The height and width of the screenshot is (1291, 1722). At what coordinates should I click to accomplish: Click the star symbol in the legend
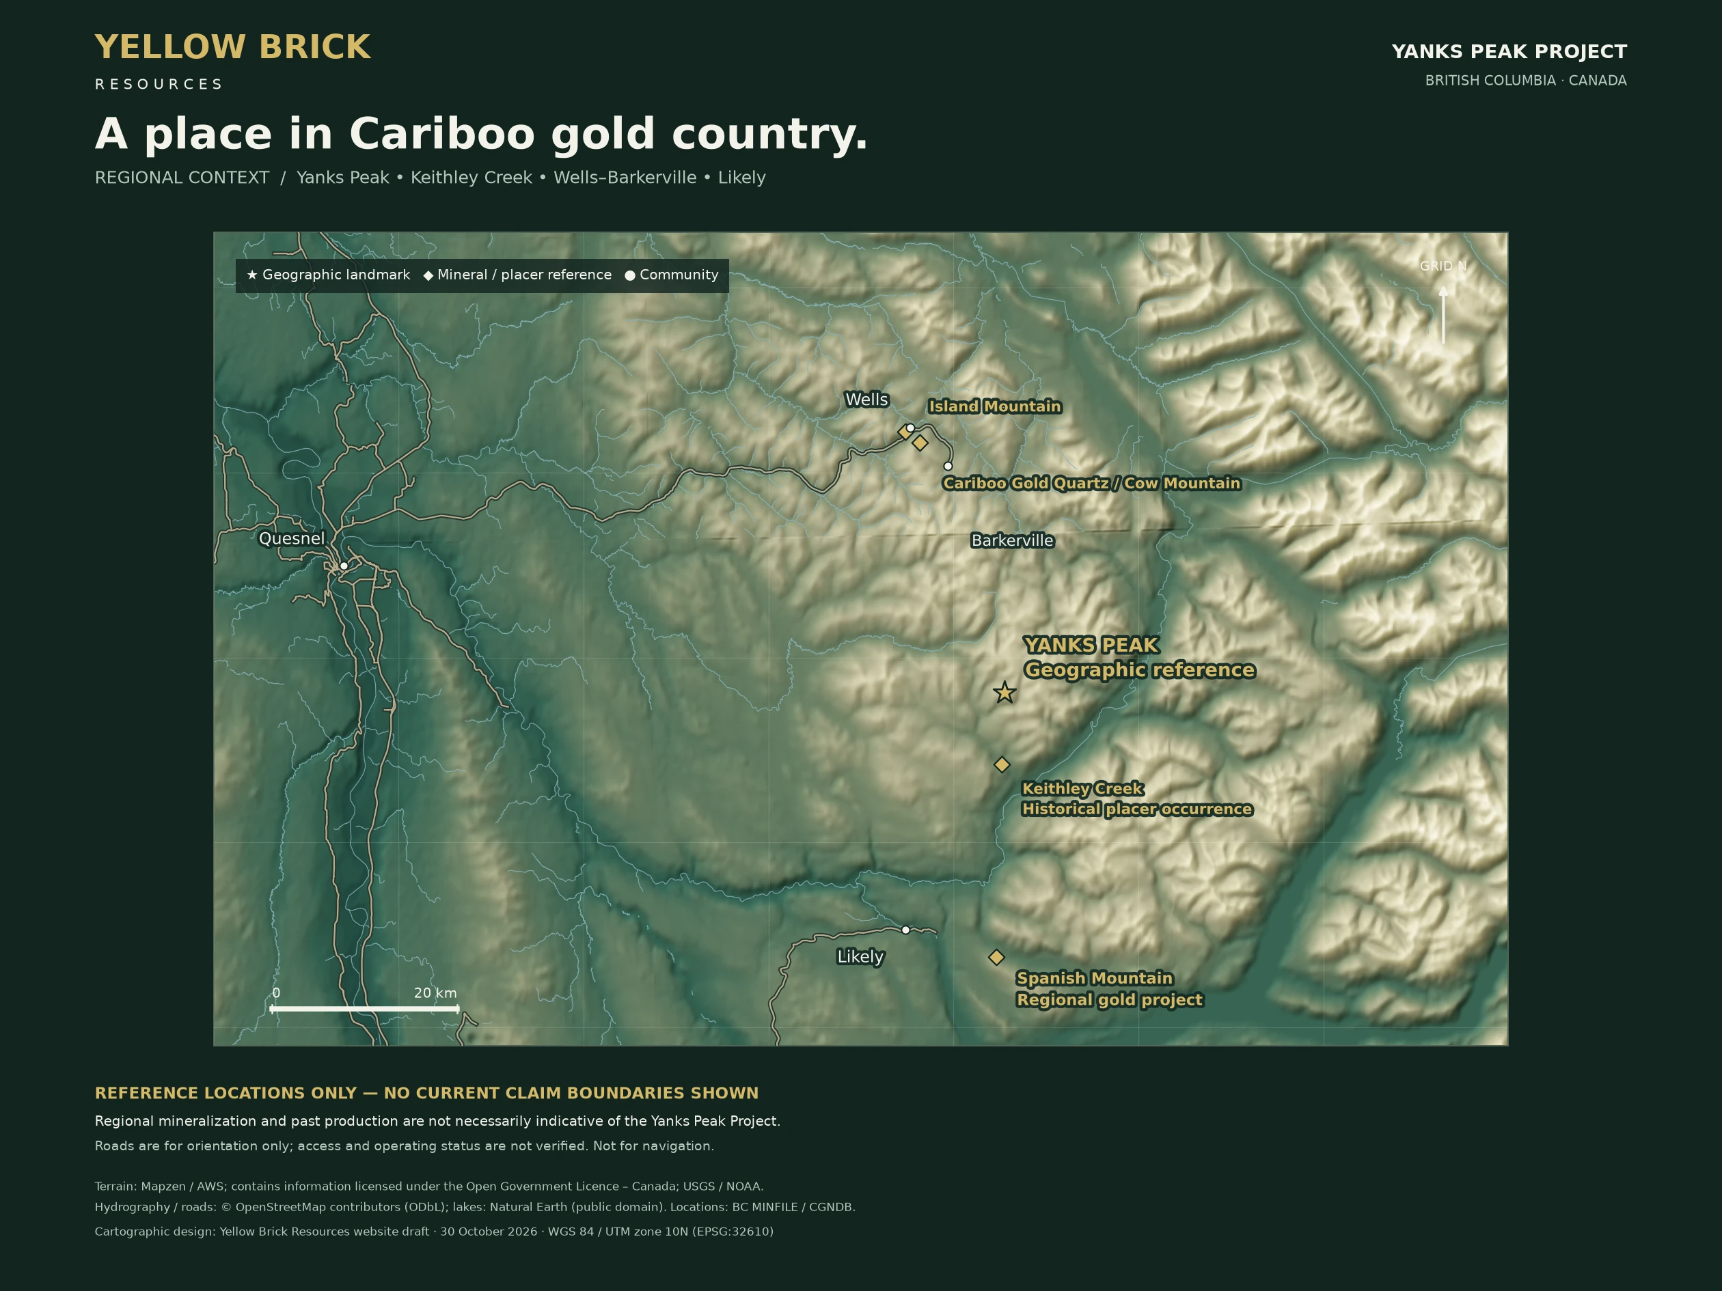(x=252, y=275)
